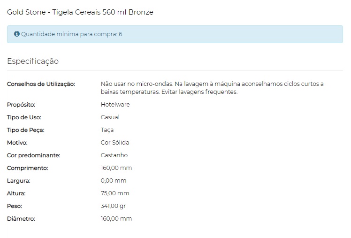Select the Hotelware value
351x238 pixels.
pyautogui.click(x=115, y=105)
